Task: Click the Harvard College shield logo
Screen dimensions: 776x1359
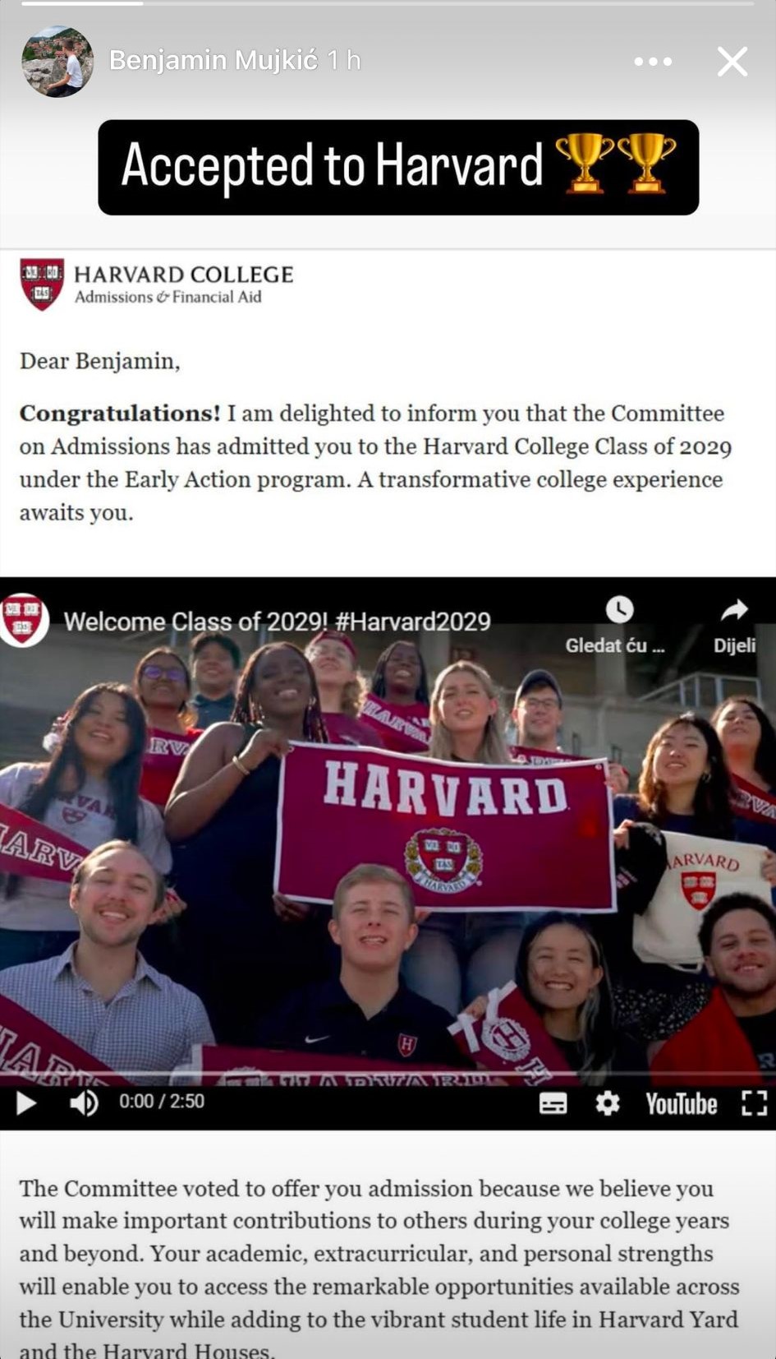Action: coord(42,284)
